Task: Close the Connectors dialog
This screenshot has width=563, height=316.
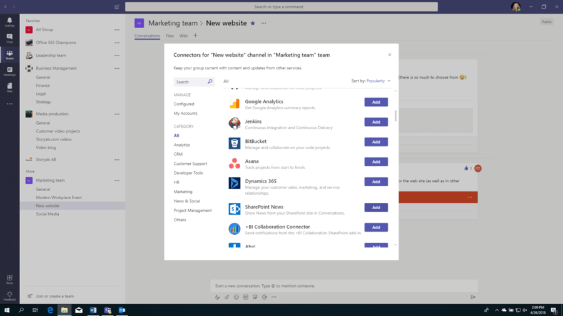Action: click(x=390, y=55)
